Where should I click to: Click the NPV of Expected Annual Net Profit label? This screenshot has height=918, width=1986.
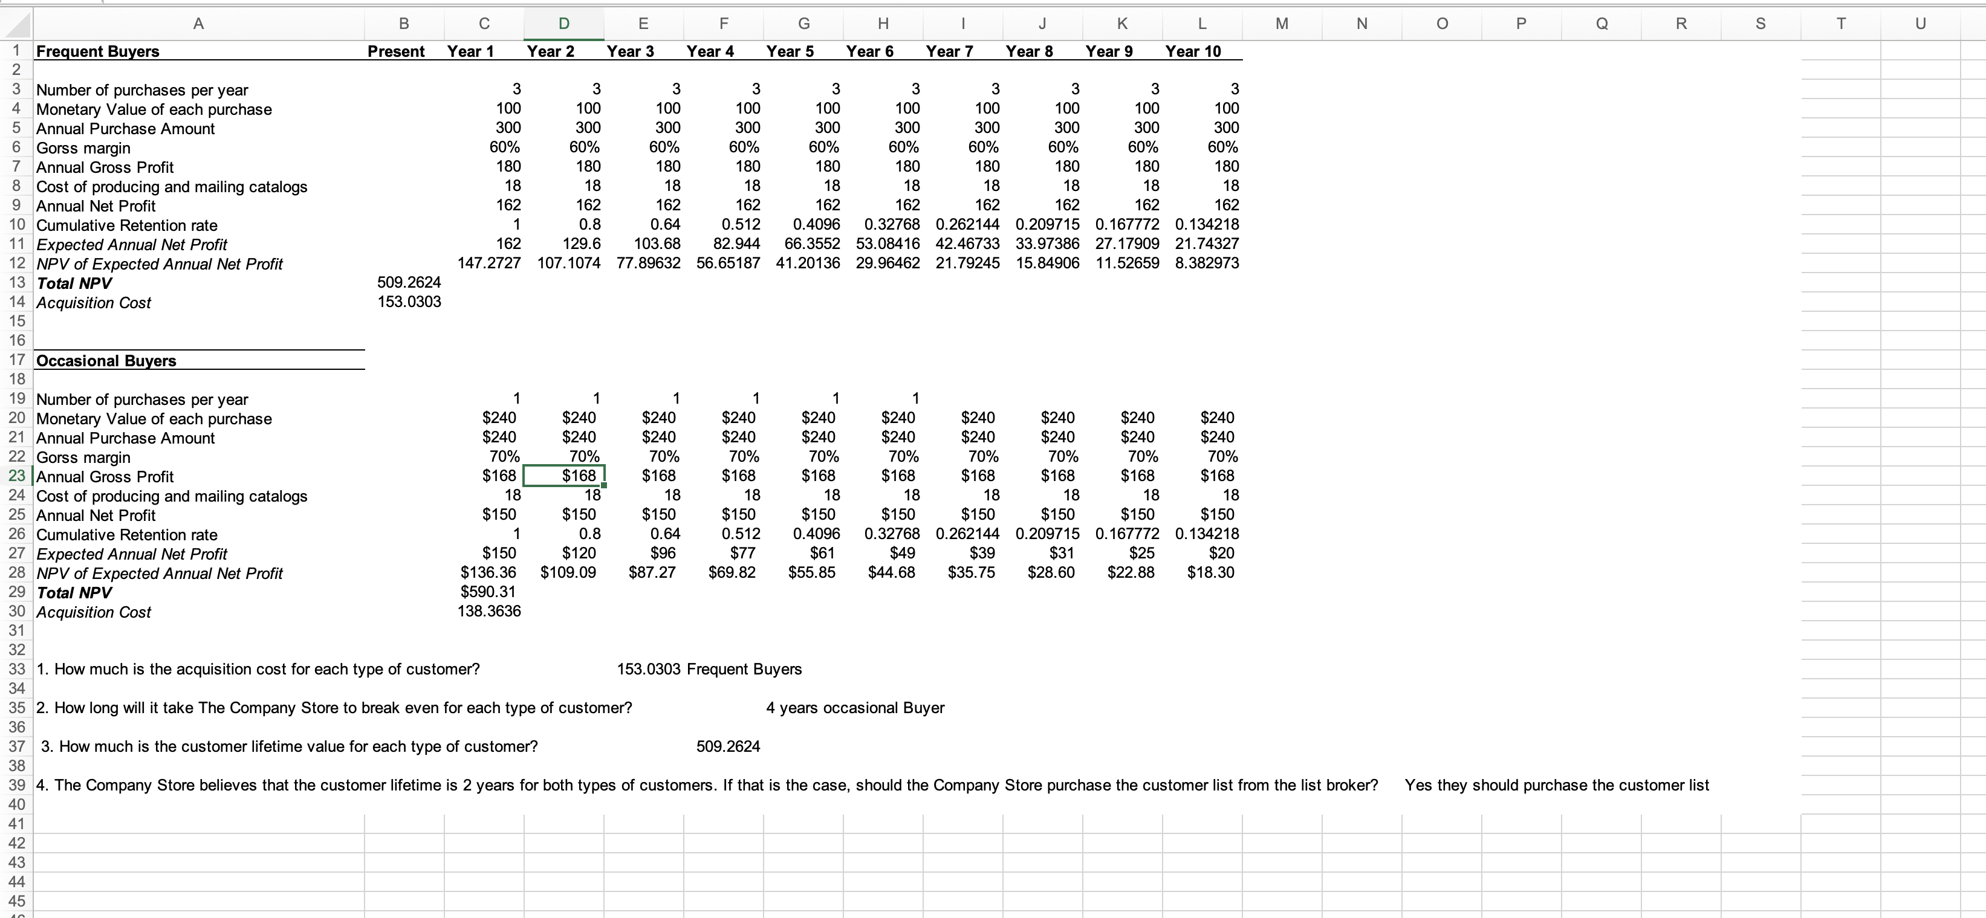pyautogui.click(x=160, y=263)
